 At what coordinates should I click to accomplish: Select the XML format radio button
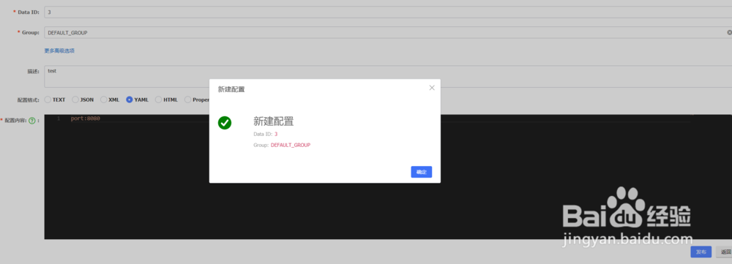pyautogui.click(x=104, y=99)
